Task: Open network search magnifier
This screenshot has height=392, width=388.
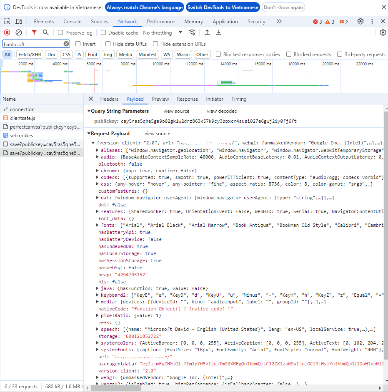Action: (46, 32)
